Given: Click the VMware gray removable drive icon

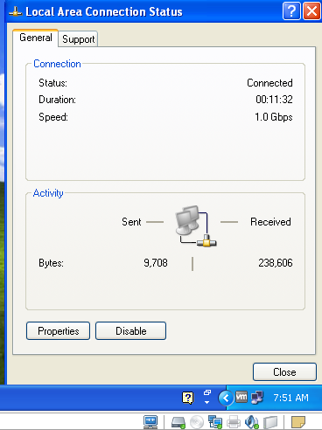Looking at the screenshot, I should click(x=270, y=422).
